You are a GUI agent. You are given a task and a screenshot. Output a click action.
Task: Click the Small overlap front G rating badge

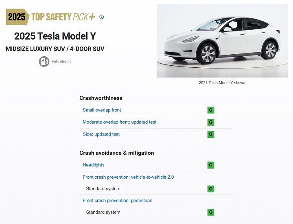[x=211, y=110]
